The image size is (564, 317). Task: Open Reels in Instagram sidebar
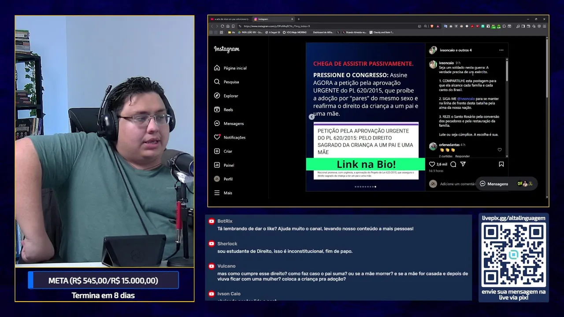pos(223,110)
